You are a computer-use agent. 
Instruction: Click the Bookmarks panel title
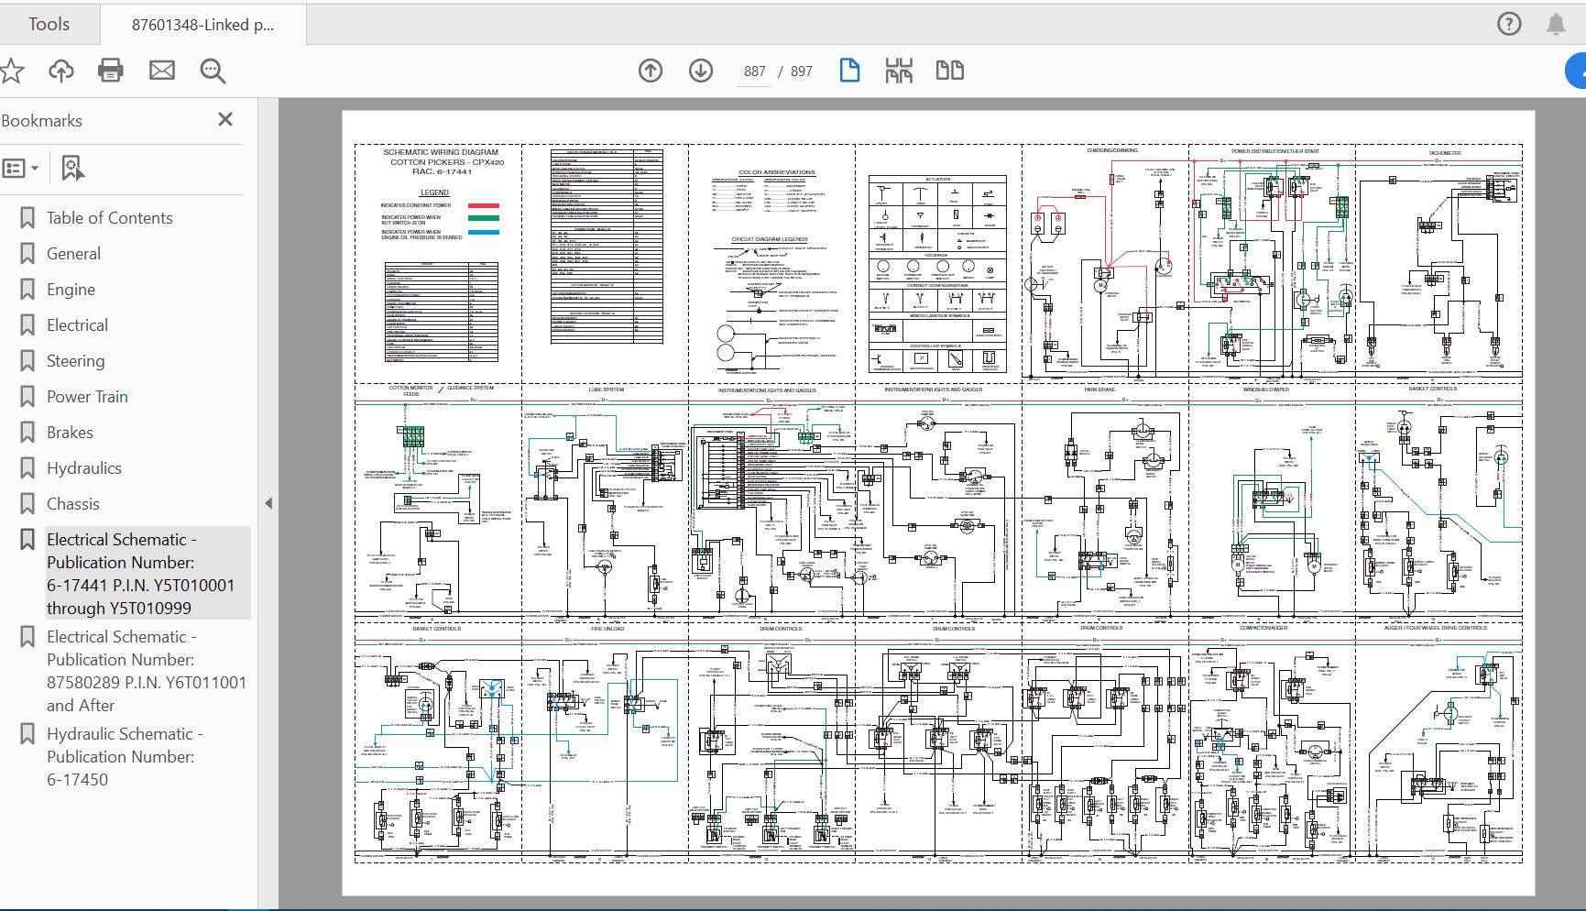(x=42, y=121)
